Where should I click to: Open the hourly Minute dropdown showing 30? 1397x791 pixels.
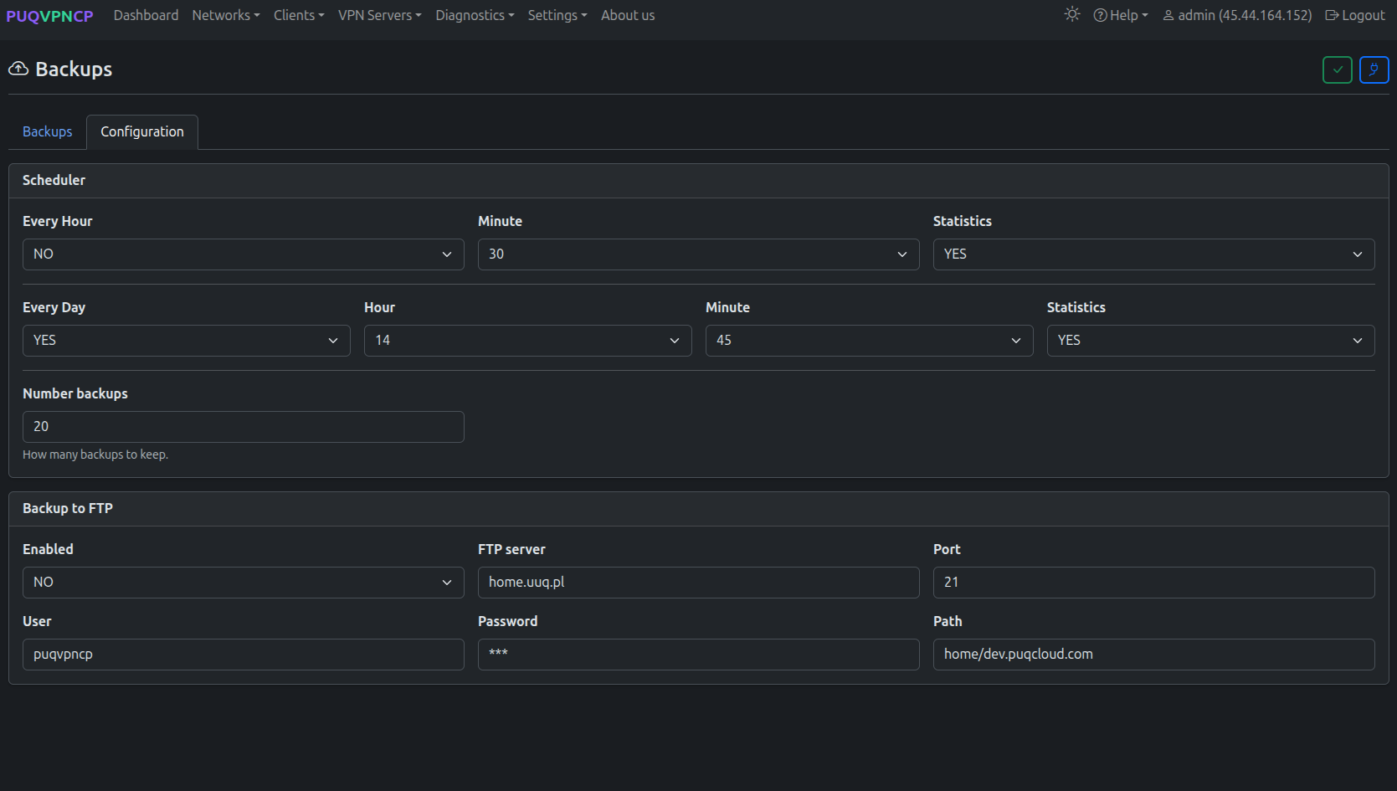click(x=699, y=254)
